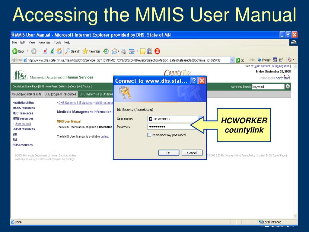
Task: Open MEC² resources sidebar link
Action: tap(23, 113)
